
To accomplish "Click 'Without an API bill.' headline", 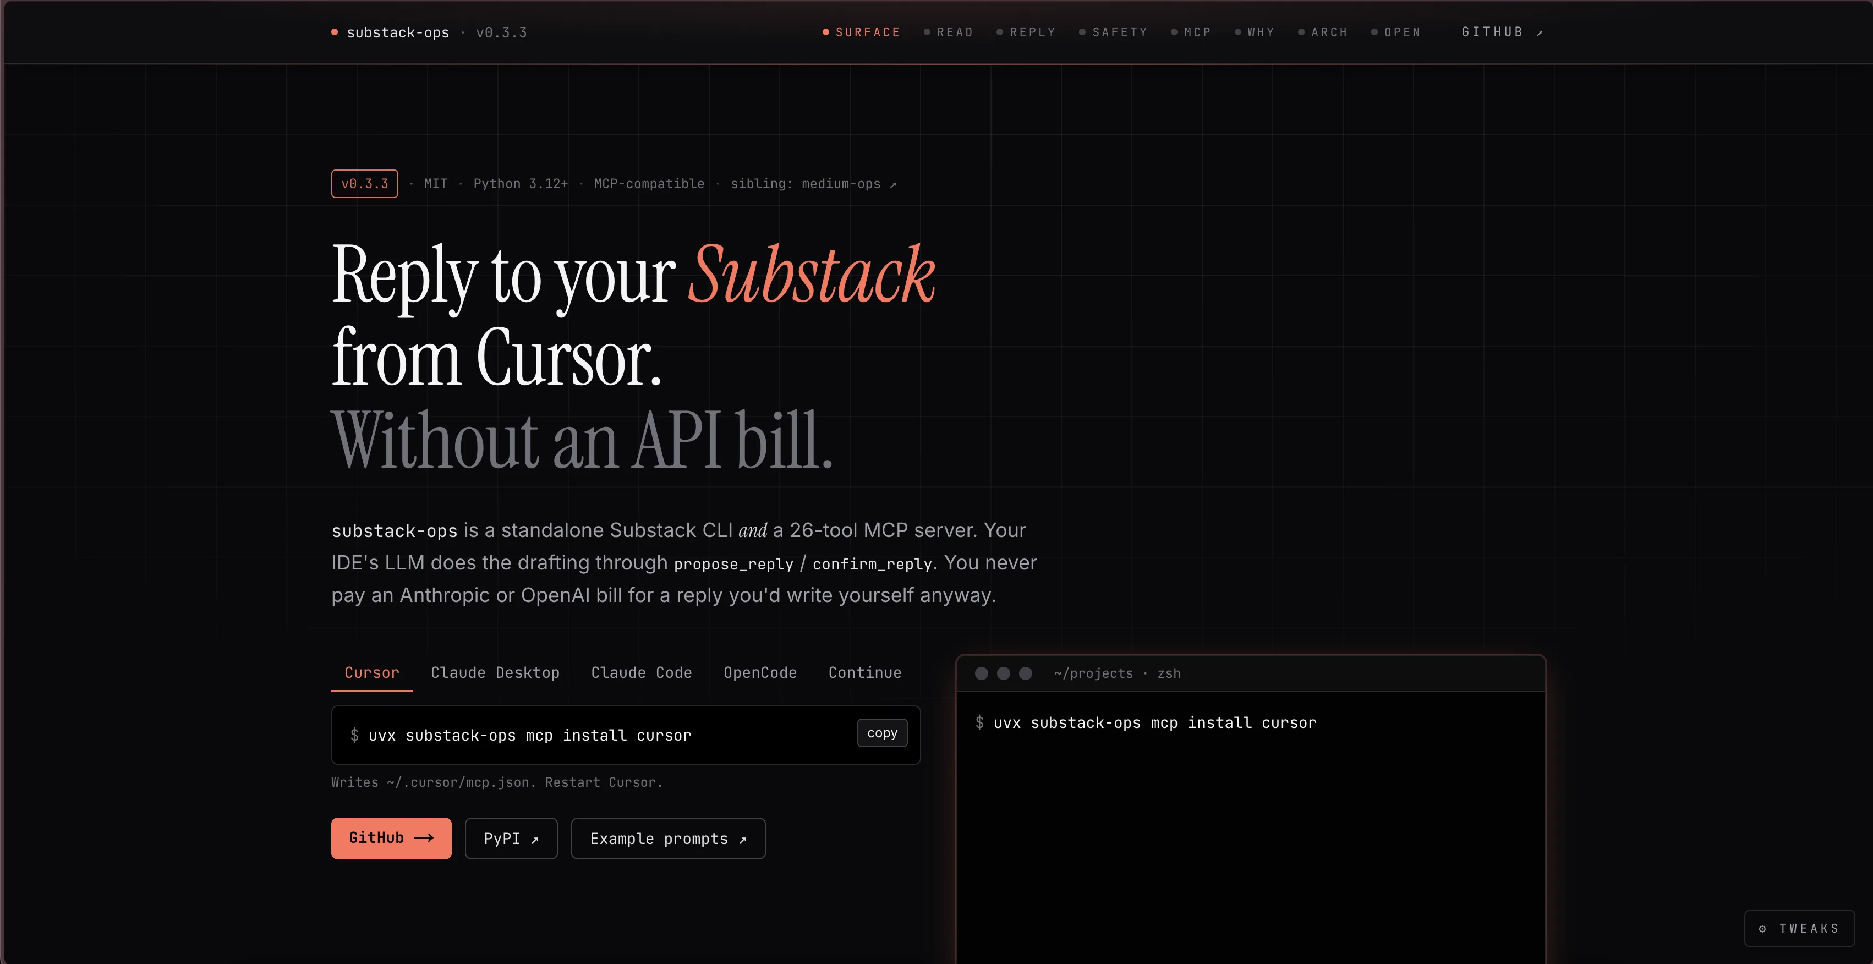I will pos(582,441).
